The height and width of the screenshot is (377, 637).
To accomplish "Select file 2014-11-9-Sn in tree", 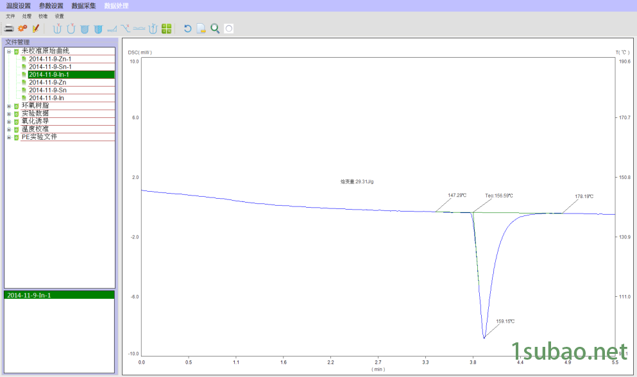I will click(x=47, y=90).
